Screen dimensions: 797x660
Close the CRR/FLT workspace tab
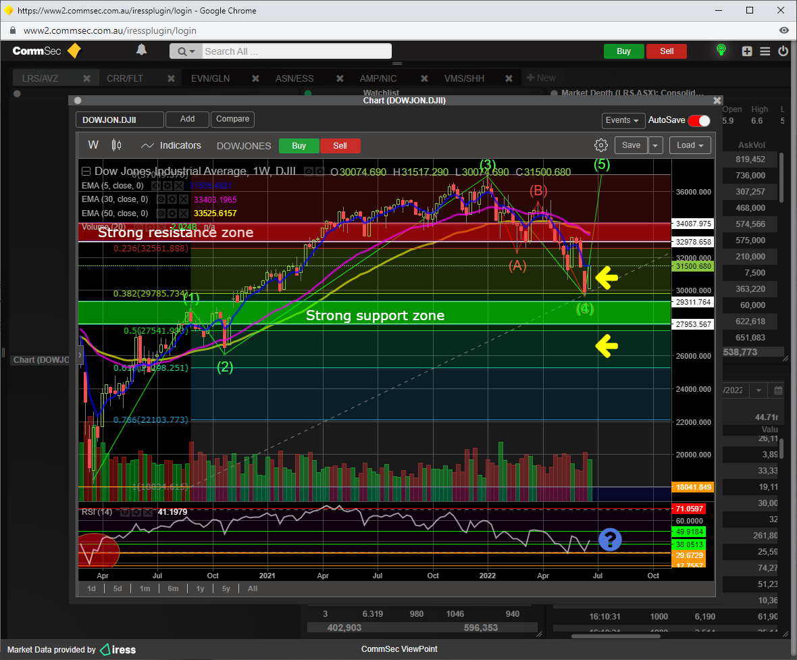click(x=172, y=78)
